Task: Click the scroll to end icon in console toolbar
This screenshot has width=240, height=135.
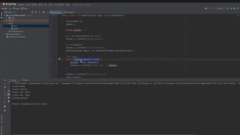Action: click(x=9, y=94)
